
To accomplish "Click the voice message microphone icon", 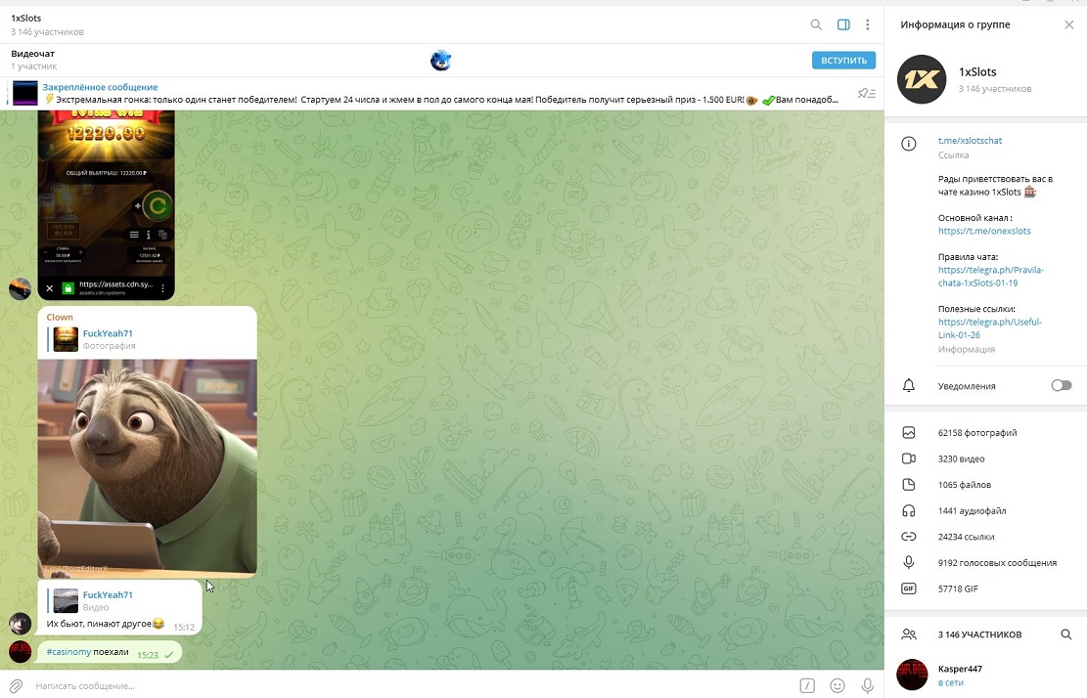I will (867, 685).
